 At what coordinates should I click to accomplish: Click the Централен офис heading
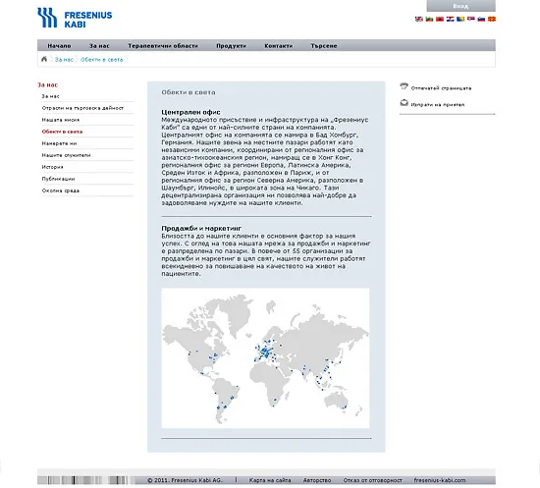point(190,112)
